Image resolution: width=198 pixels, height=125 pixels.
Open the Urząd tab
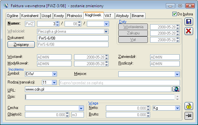[46, 16]
